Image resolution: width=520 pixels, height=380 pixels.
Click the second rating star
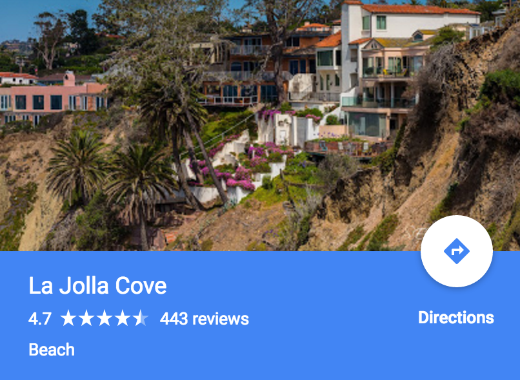click(86, 318)
